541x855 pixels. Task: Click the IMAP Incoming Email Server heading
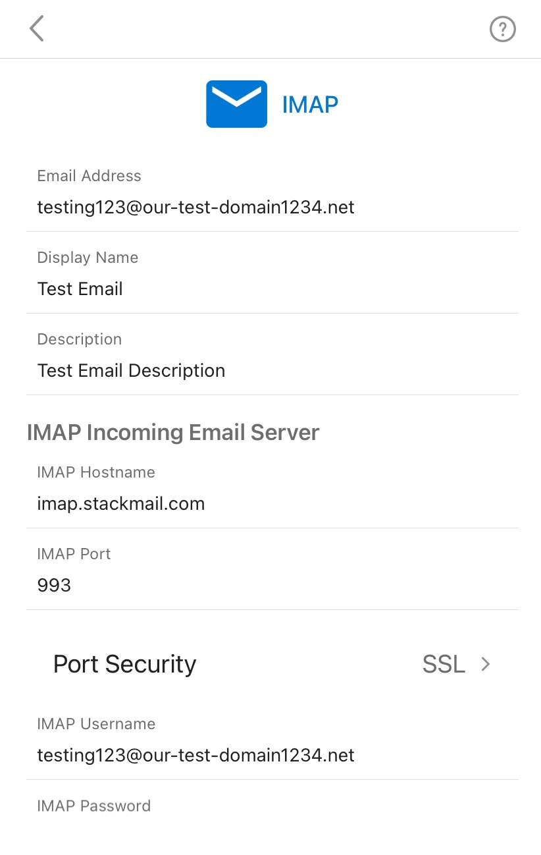coord(173,433)
